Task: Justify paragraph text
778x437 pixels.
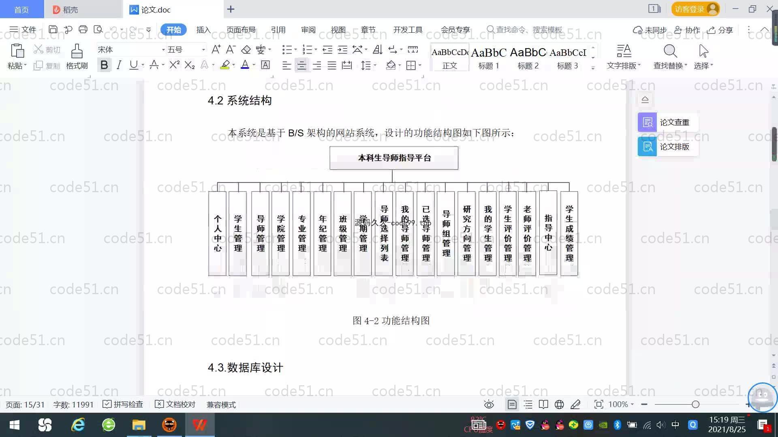Action: [x=332, y=65]
